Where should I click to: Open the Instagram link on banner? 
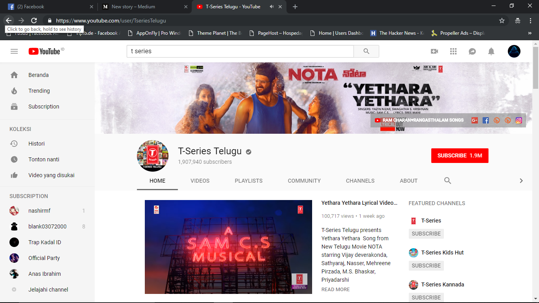pos(519,120)
